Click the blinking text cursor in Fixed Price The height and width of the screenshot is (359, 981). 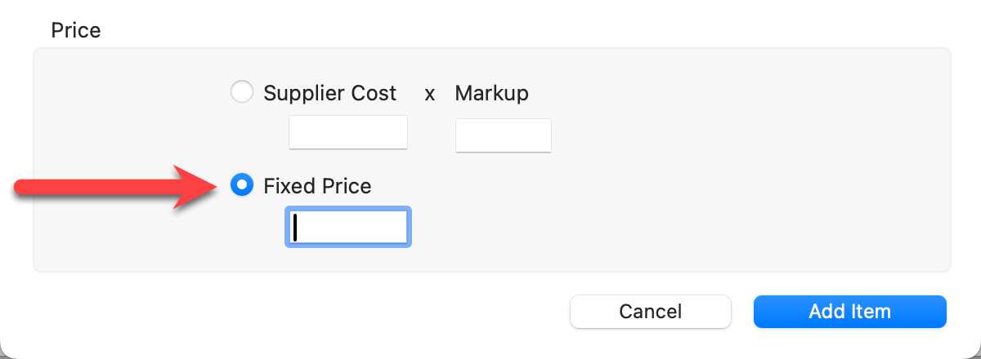click(296, 228)
